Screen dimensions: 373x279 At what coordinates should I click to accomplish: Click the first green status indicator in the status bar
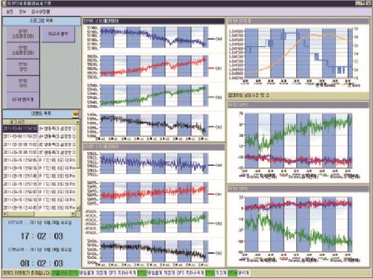(65, 273)
